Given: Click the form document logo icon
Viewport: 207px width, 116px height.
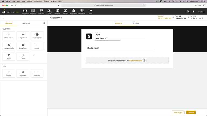Looking at the screenshot, I should click(x=89, y=37).
